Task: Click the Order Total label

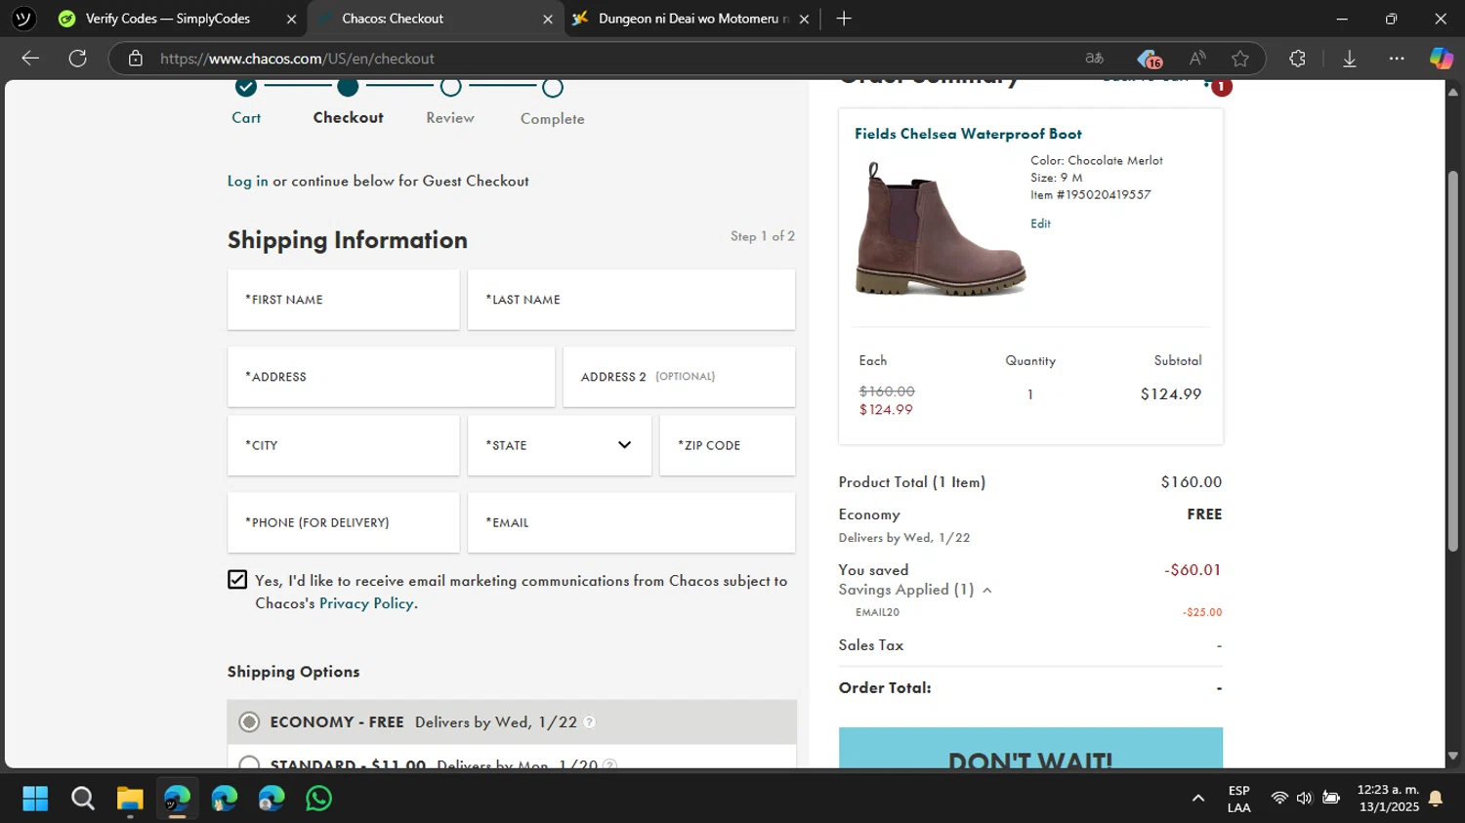Action: click(885, 687)
